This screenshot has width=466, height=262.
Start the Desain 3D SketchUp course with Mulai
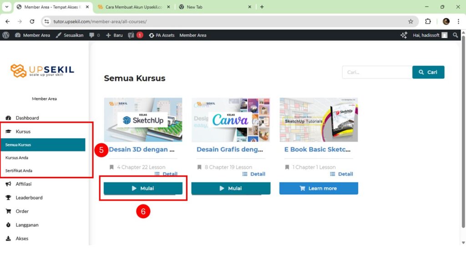coord(143,188)
